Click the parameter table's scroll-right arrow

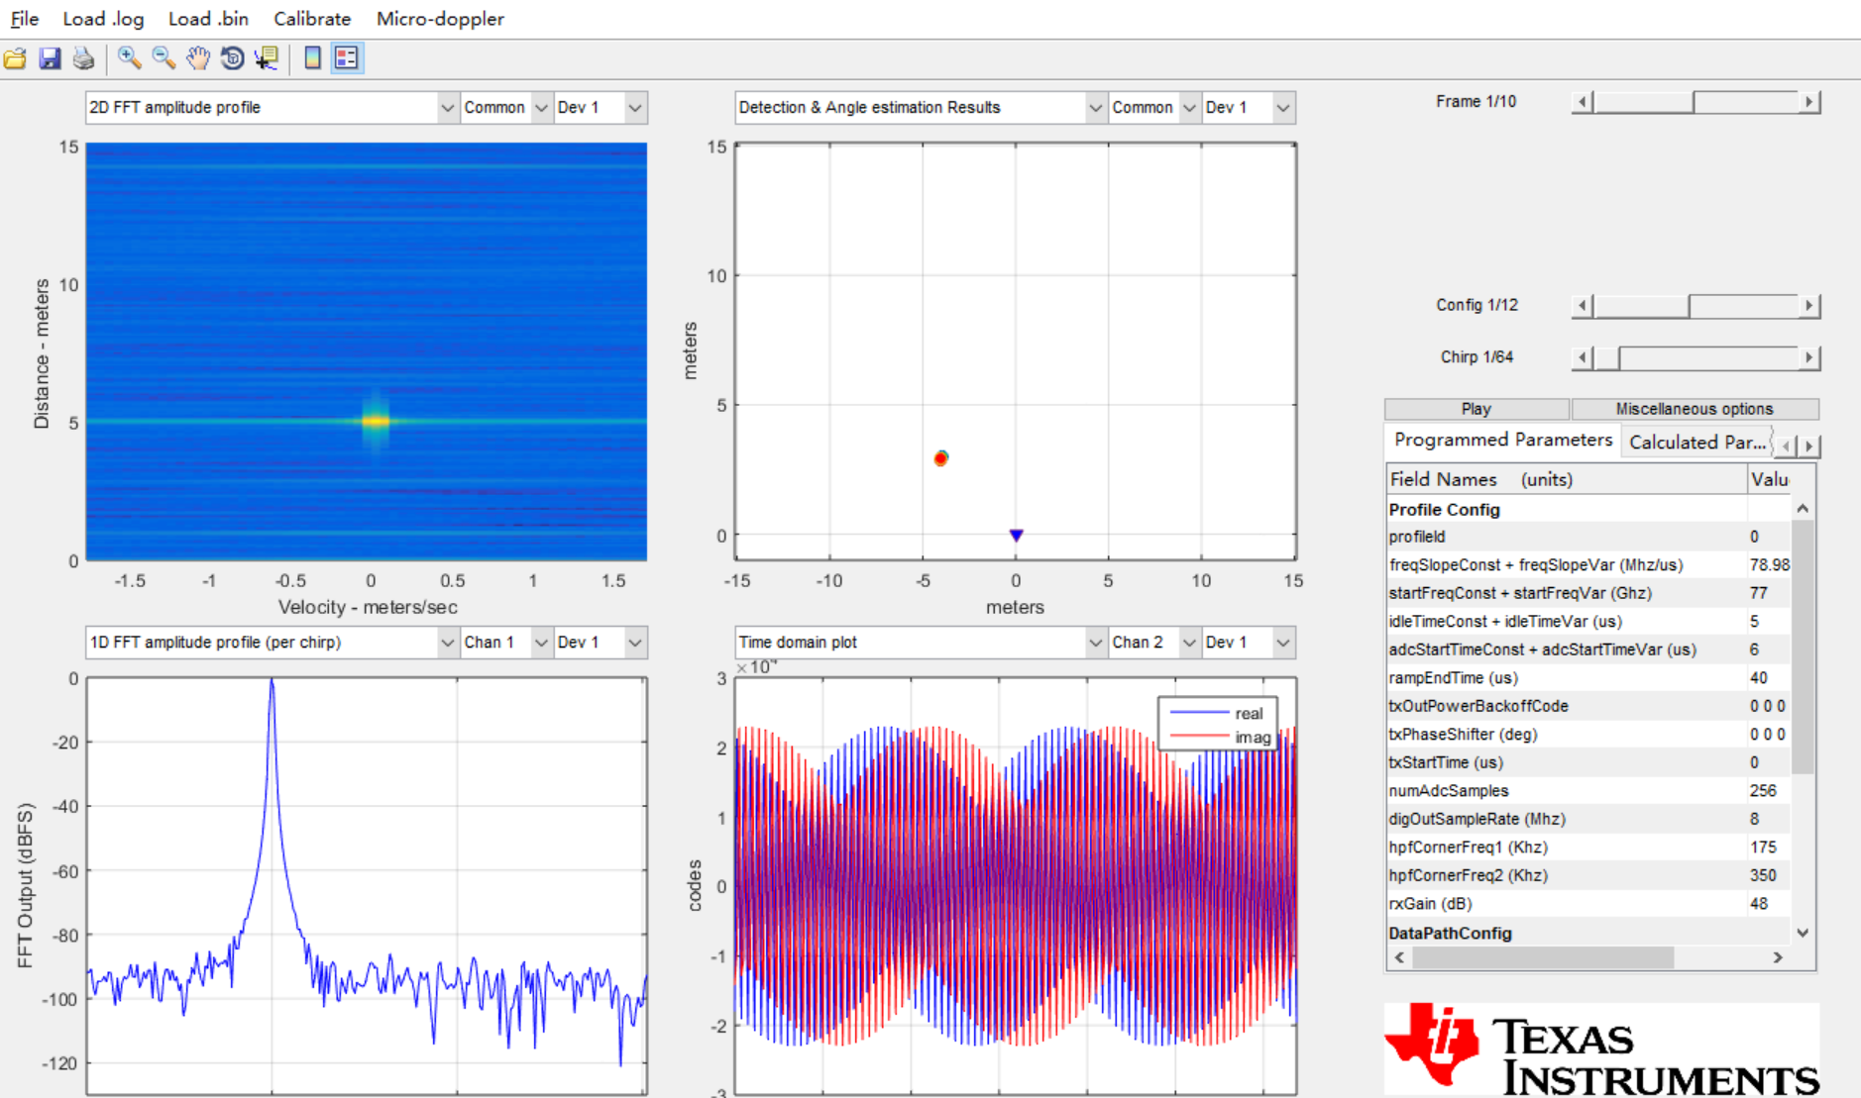[x=1778, y=957]
